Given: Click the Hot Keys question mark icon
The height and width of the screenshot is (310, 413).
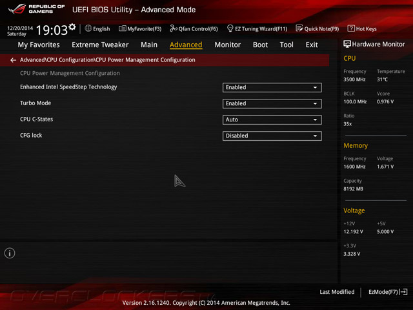Looking at the screenshot, I should (x=351, y=28).
